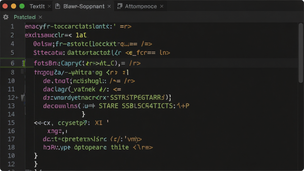Close the Pratcied panel tab

(x=40, y=17)
